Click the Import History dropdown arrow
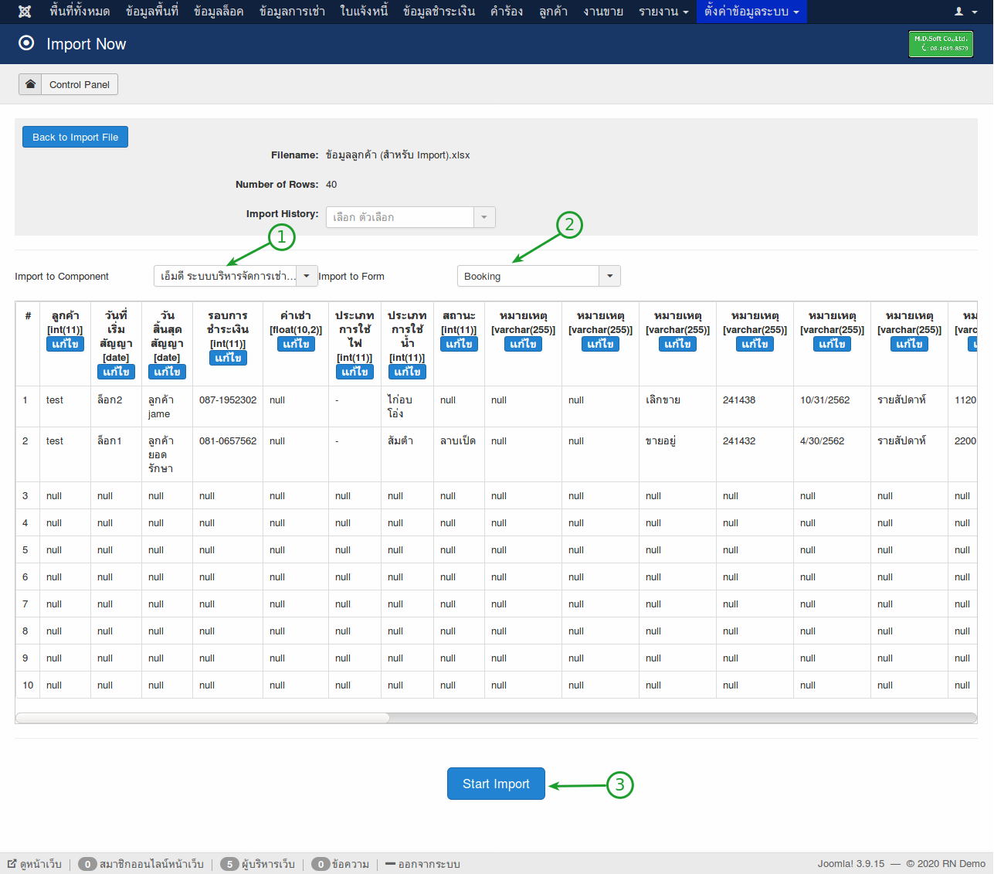This screenshot has width=994, height=874. click(x=484, y=217)
